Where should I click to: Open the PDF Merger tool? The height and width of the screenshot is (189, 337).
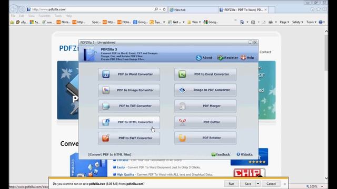pos(205,106)
